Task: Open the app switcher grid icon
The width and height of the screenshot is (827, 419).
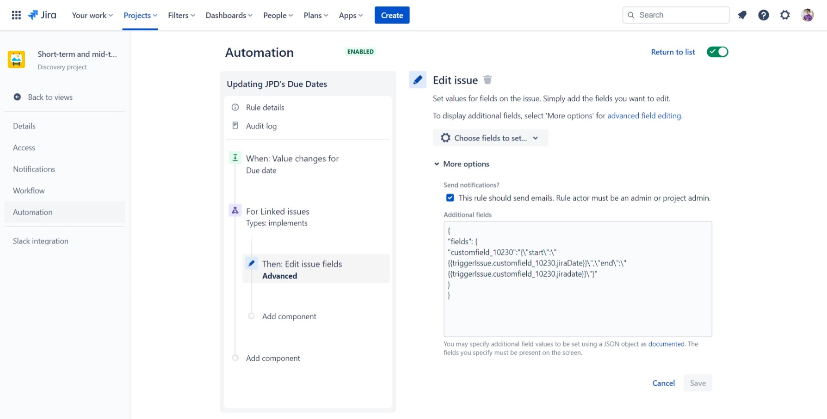Action: click(16, 14)
